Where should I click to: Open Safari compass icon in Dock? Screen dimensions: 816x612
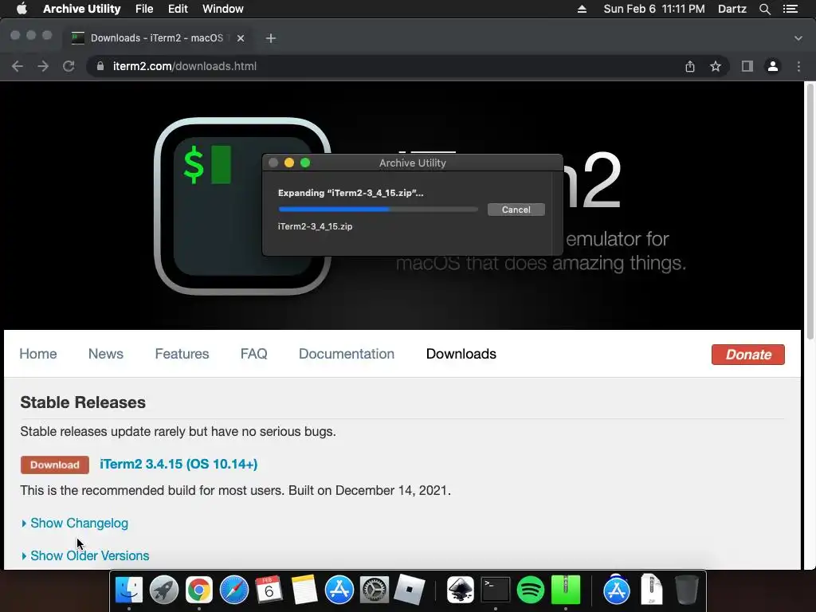234,590
